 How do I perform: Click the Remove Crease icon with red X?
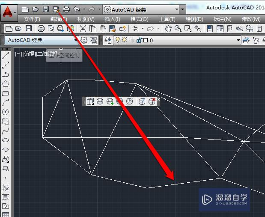pos(152,101)
